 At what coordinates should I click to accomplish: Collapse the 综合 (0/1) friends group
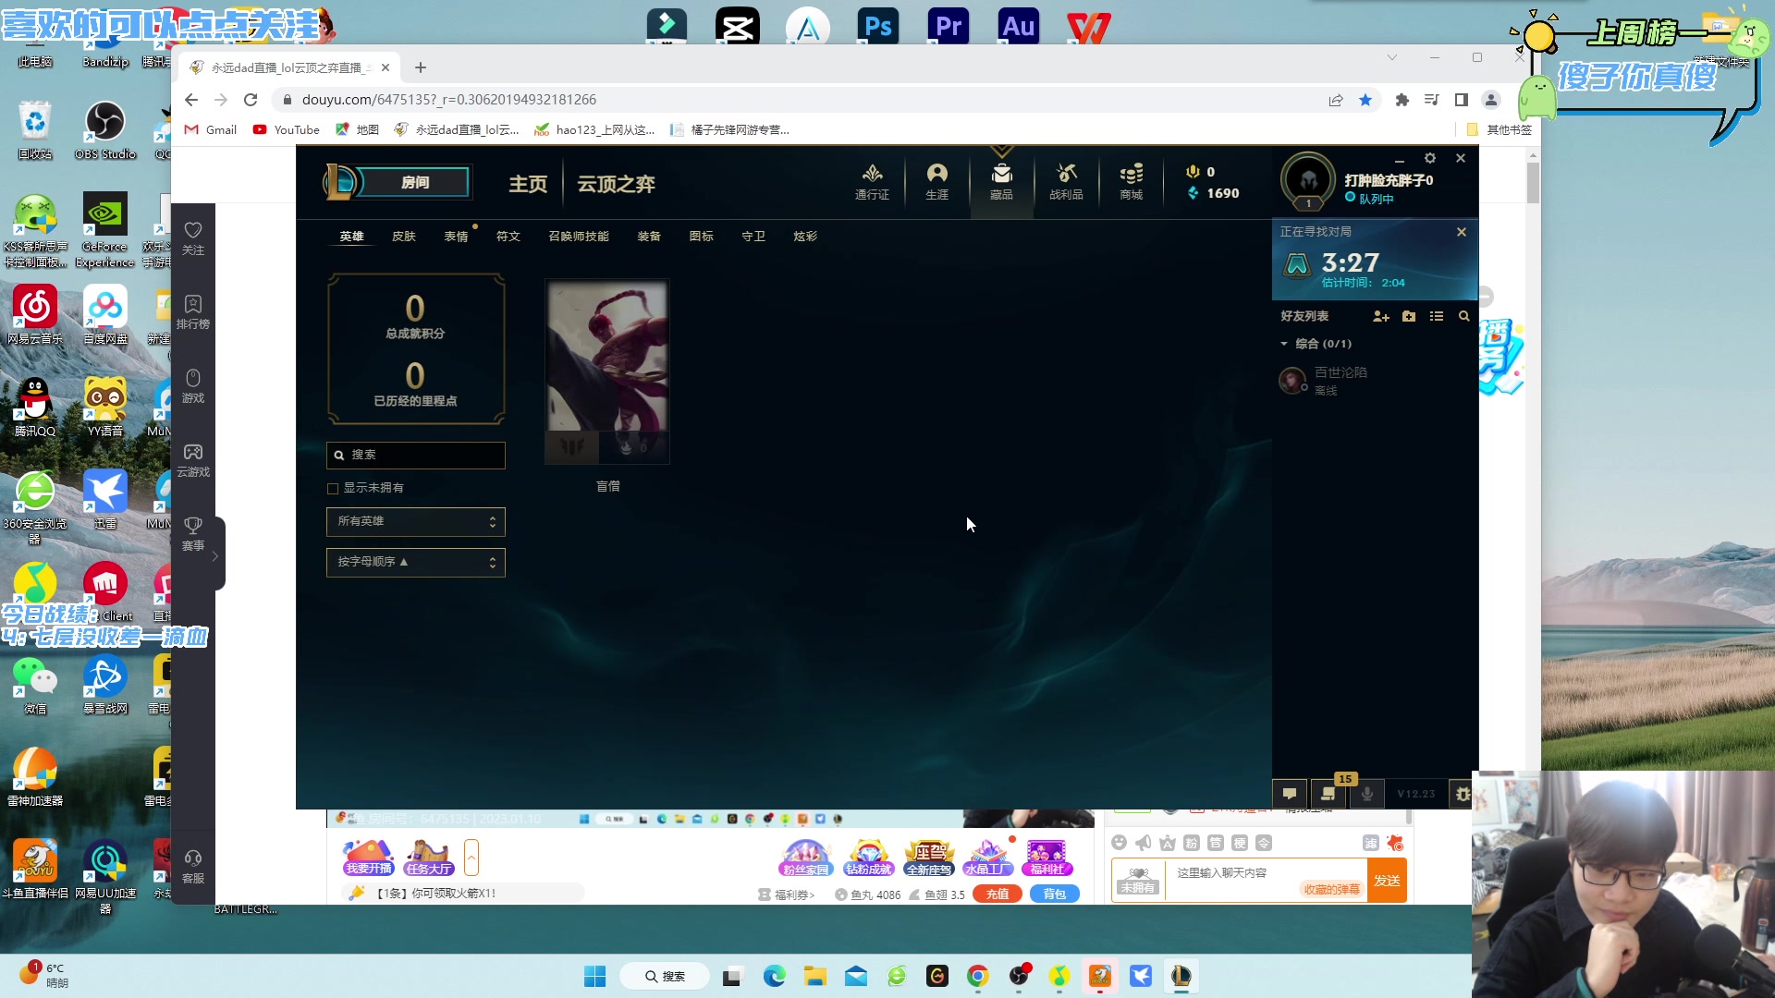pyautogui.click(x=1284, y=344)
